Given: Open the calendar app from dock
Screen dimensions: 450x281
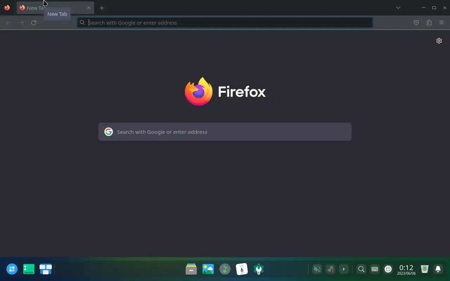Looking at the screenshot, I should tap(242, 269).
